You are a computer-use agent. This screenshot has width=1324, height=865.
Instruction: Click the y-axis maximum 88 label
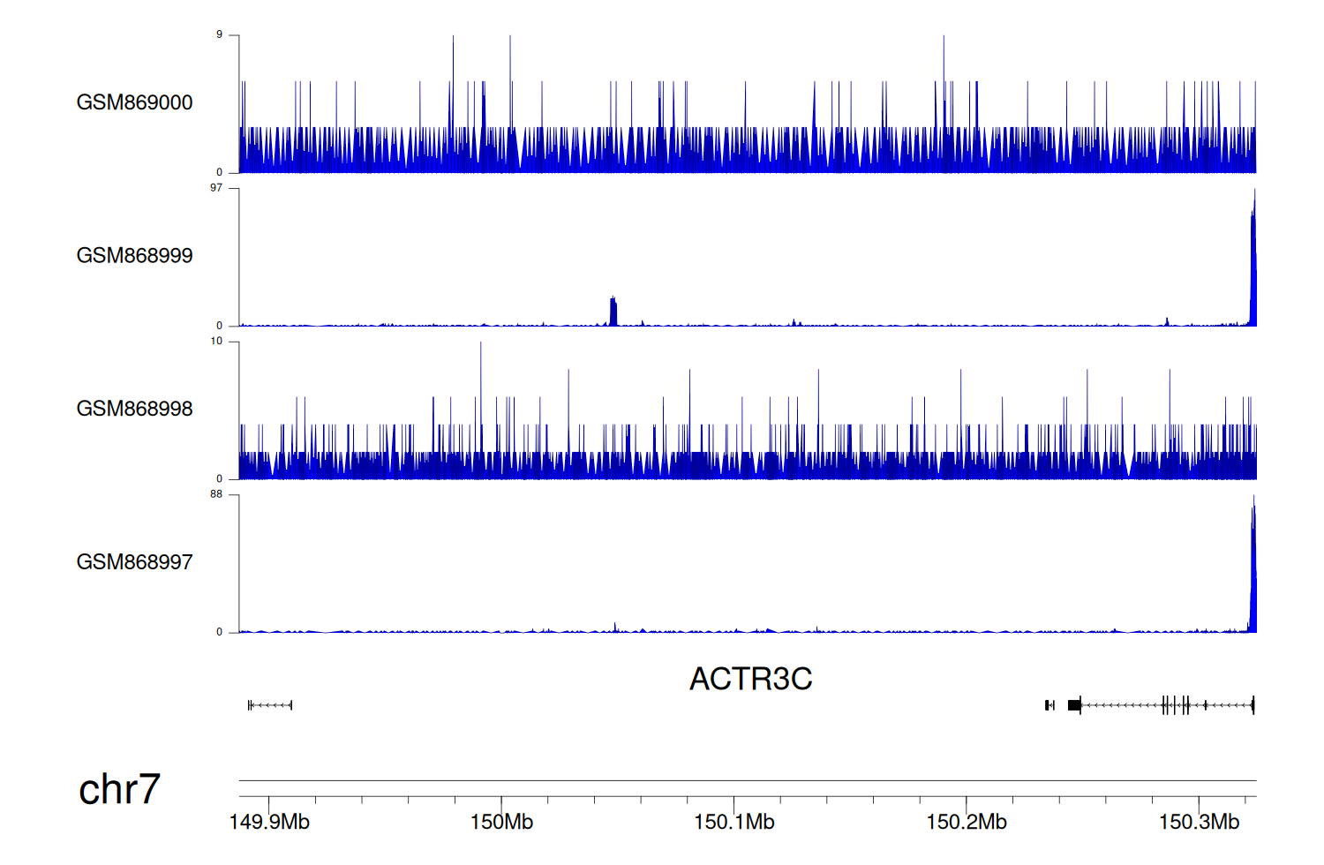216,494
